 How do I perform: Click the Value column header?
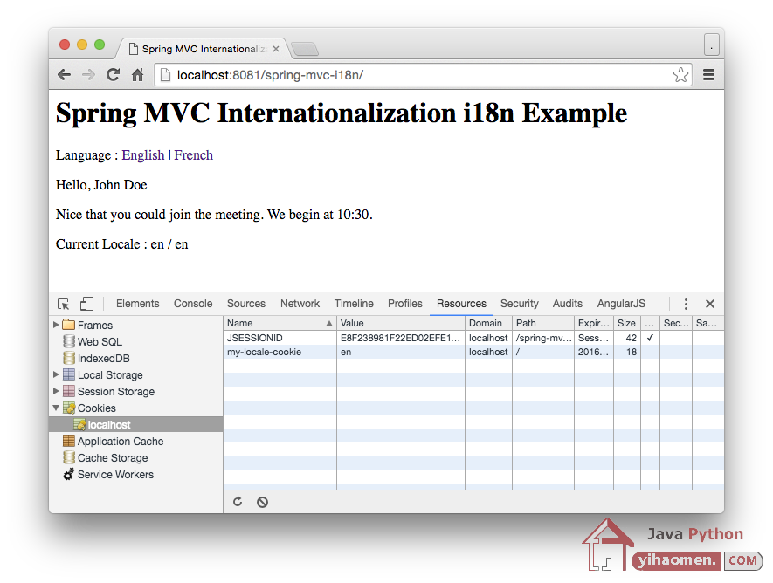click(401, 323)
